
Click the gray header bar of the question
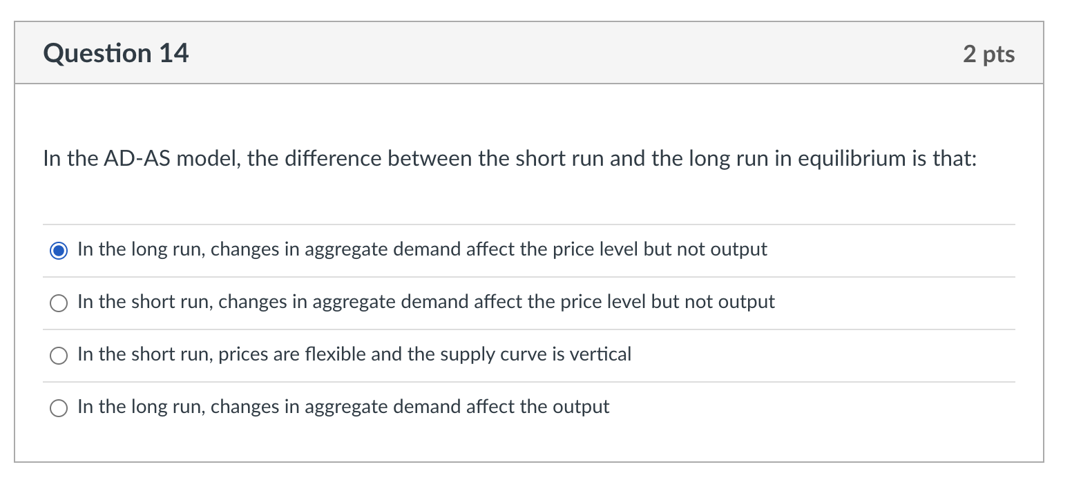pyautogui.click(x=529, y=53)
